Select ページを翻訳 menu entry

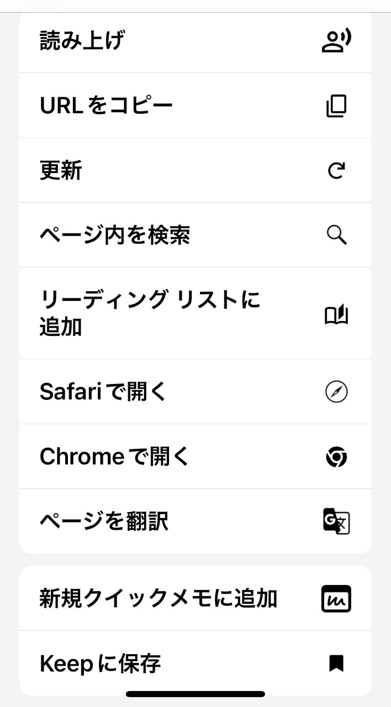coord(104,521)
